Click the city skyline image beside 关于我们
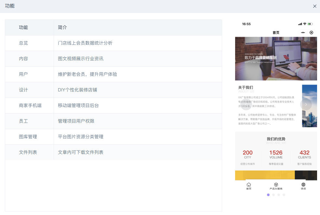The height and width of the screenshot is (215, 320). click(x=309, y=106)
